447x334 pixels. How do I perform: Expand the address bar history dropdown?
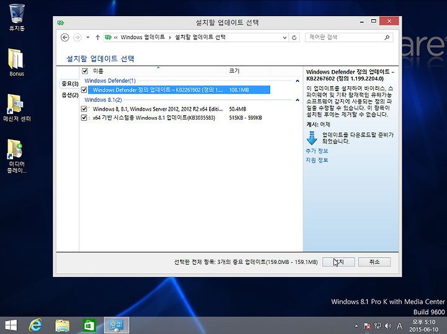pos(284,37)
